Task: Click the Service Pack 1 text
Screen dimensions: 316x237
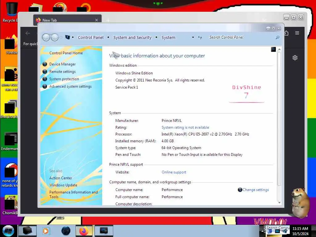Action: click(x=127, y=87)
